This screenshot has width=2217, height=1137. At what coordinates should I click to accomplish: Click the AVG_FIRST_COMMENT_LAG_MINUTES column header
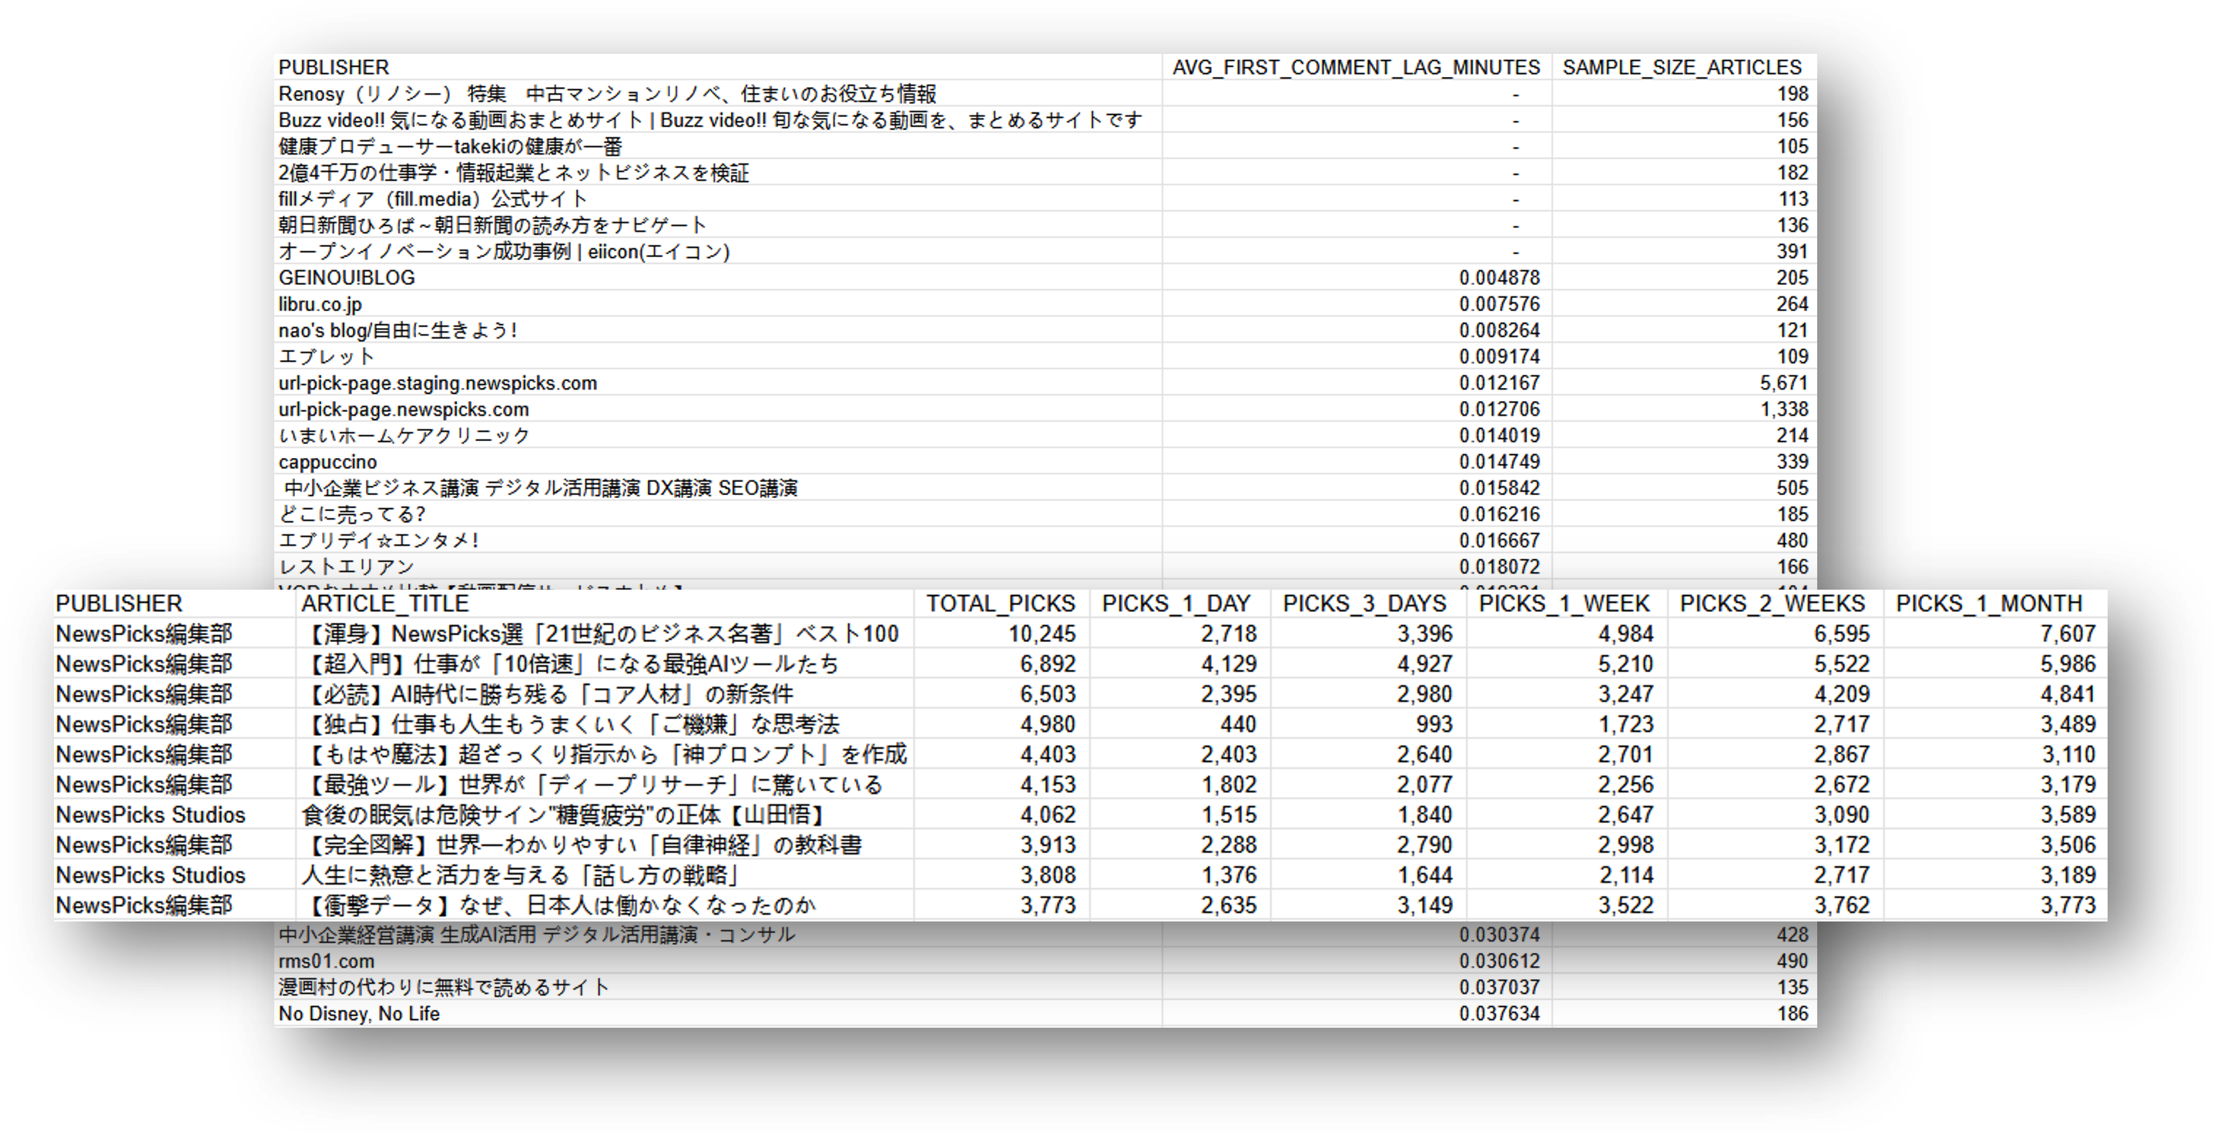tap(1356, 67)
